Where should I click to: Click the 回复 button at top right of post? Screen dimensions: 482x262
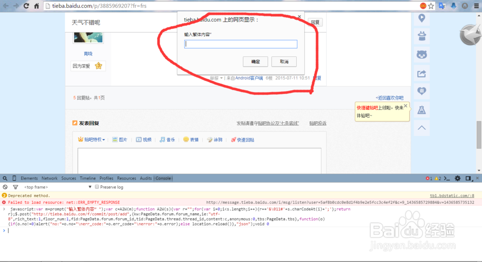pos(315,22)
